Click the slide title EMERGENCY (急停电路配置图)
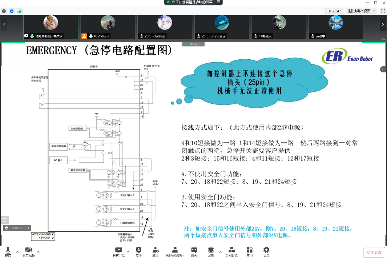Screen dimensions: 387x258 [99, 51]
